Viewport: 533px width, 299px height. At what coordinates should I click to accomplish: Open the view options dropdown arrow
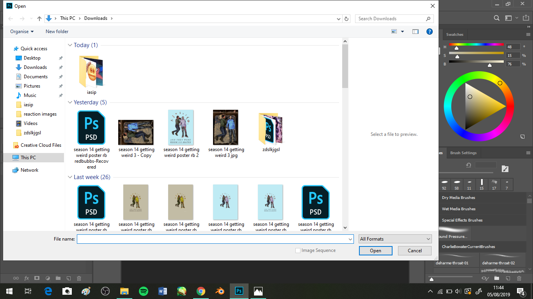[x=402, y=32]
